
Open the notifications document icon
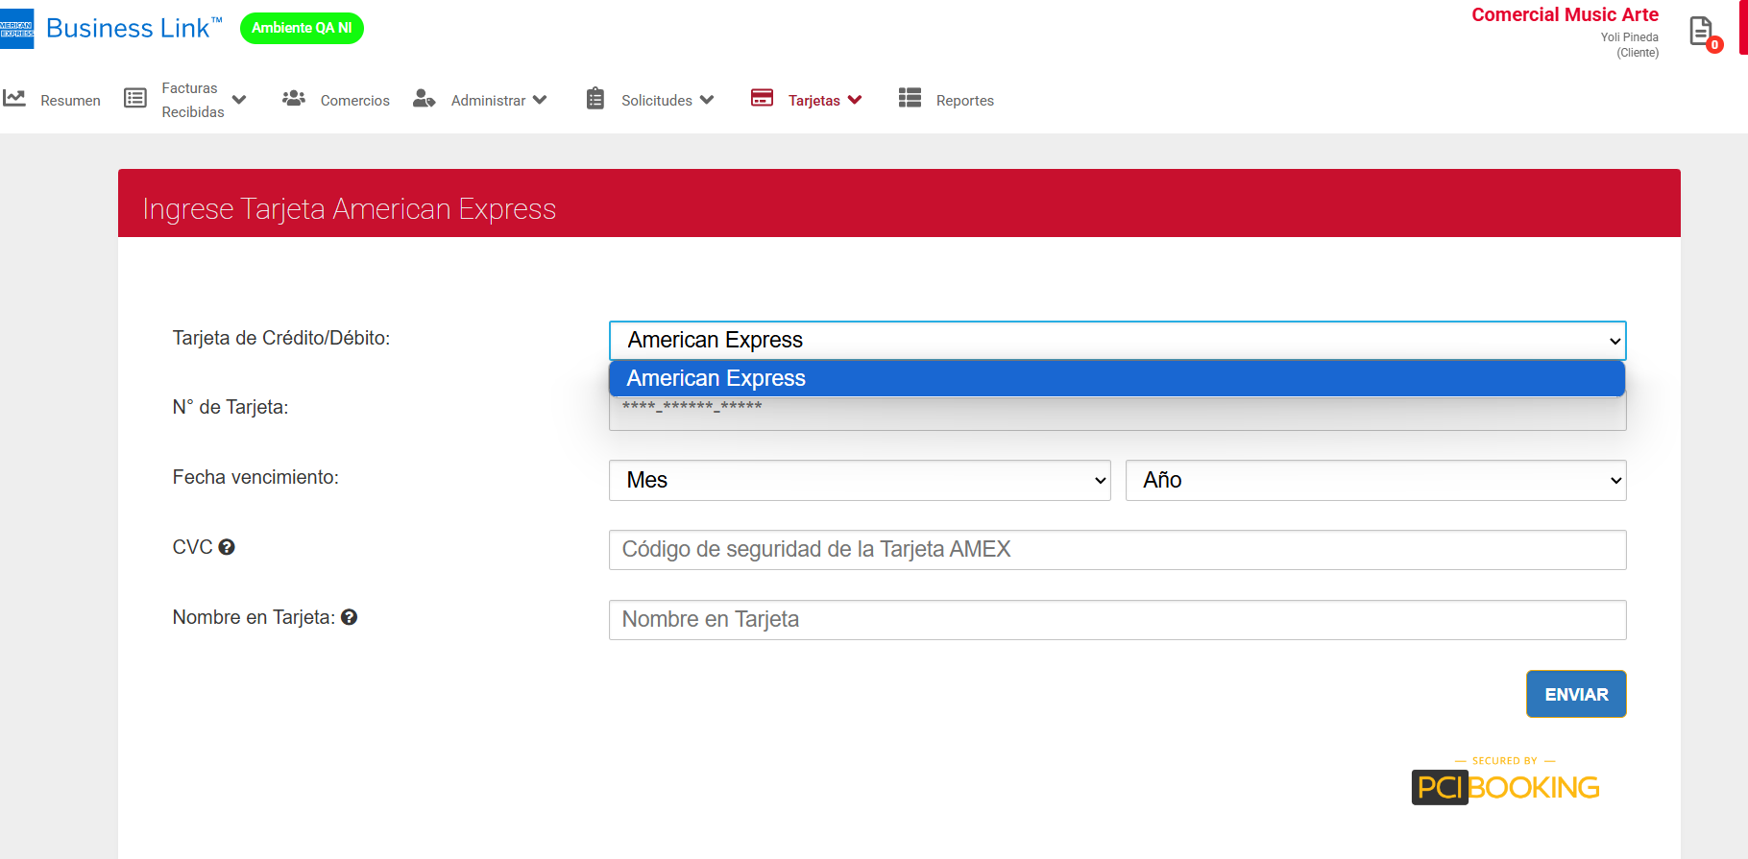(1701, 32)
